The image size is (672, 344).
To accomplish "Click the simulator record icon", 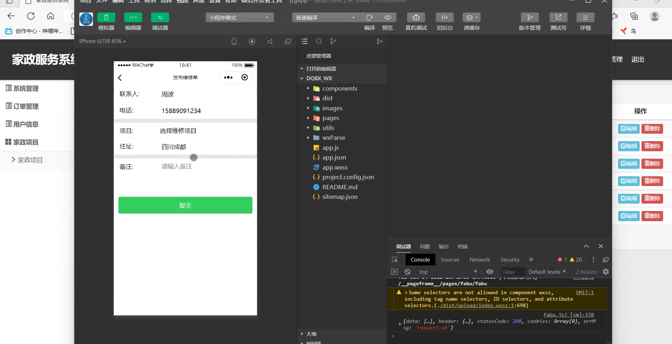I will click(x=252, y=42).
